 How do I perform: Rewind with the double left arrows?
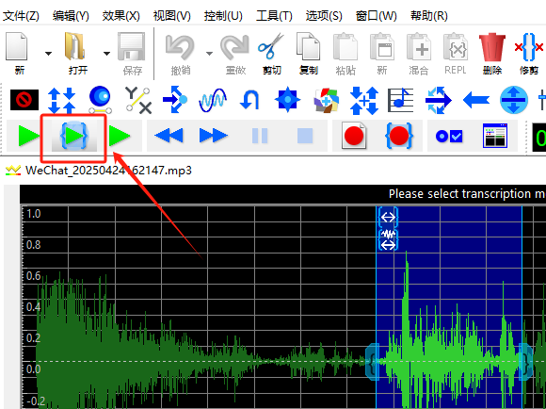169,136
